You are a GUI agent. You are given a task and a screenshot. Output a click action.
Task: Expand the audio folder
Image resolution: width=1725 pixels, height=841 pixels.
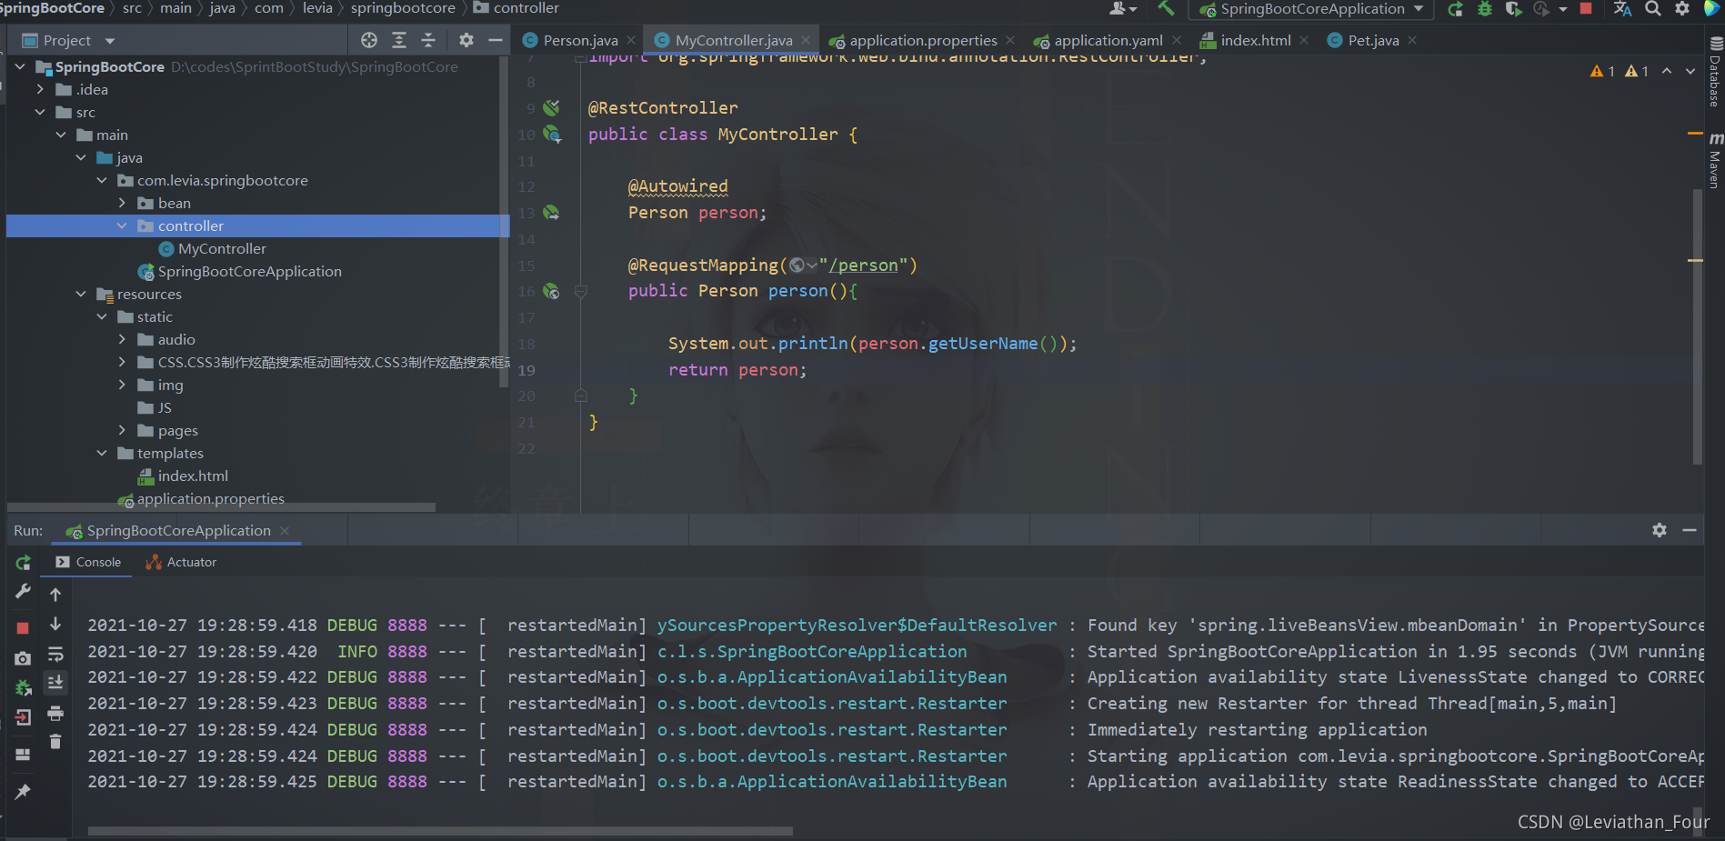(122, 339)
